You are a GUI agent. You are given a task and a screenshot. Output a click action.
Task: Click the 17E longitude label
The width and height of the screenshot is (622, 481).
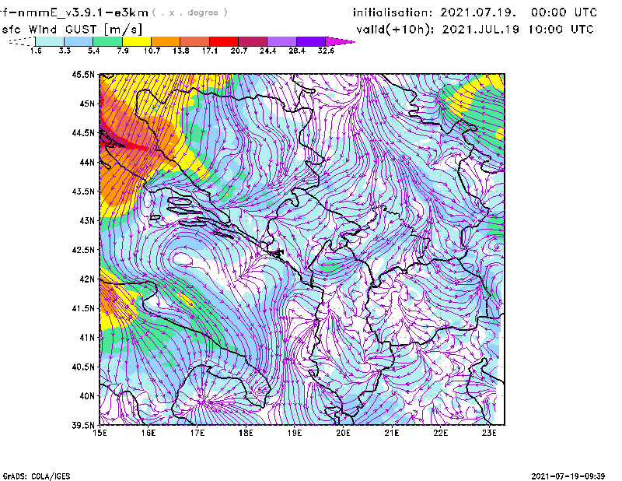click(x=197, y=433)
